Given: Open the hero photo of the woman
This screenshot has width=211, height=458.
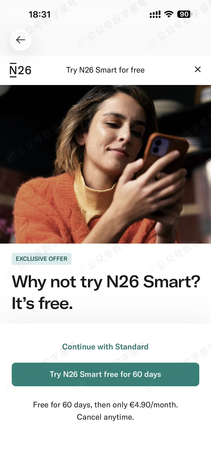Looking at the screenshot, I should click(105, 164).
